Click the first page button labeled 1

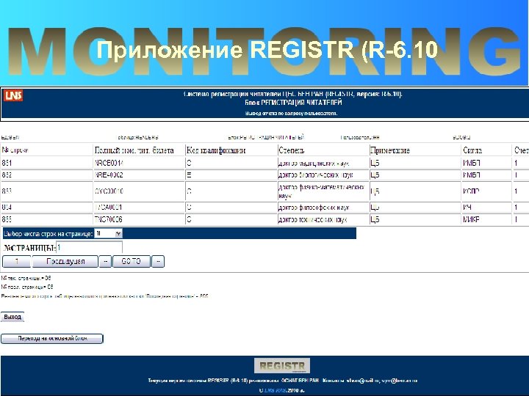(16, 261)
